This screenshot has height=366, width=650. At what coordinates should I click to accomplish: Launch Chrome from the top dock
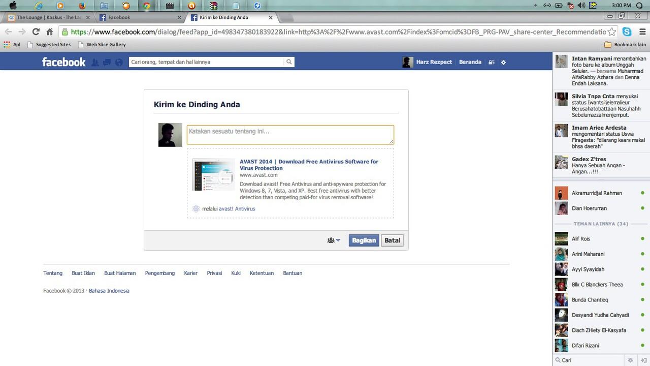pos(146,6)
